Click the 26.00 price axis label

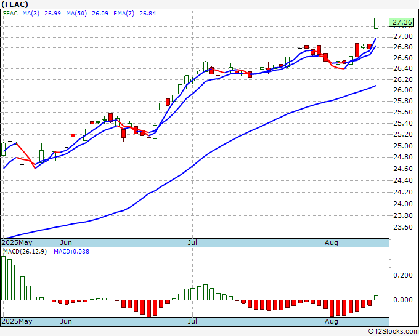tap(403, 90)
